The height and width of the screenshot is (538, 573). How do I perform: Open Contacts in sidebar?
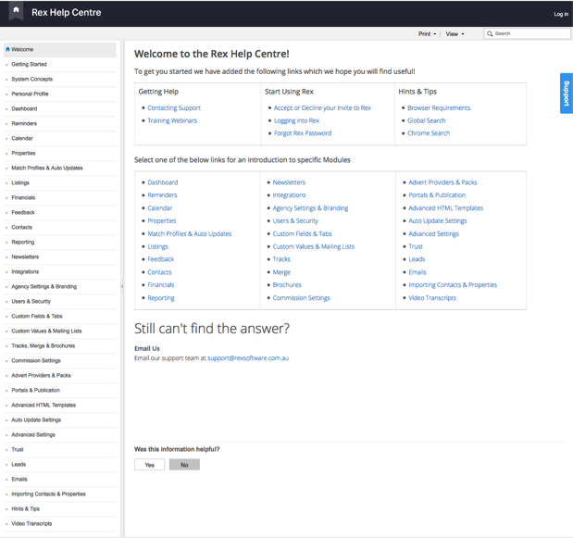[21, 228]
